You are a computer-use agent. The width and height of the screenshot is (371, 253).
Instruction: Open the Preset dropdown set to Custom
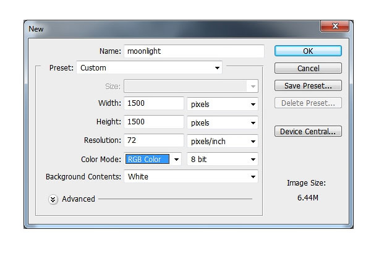tap(149, 67)
